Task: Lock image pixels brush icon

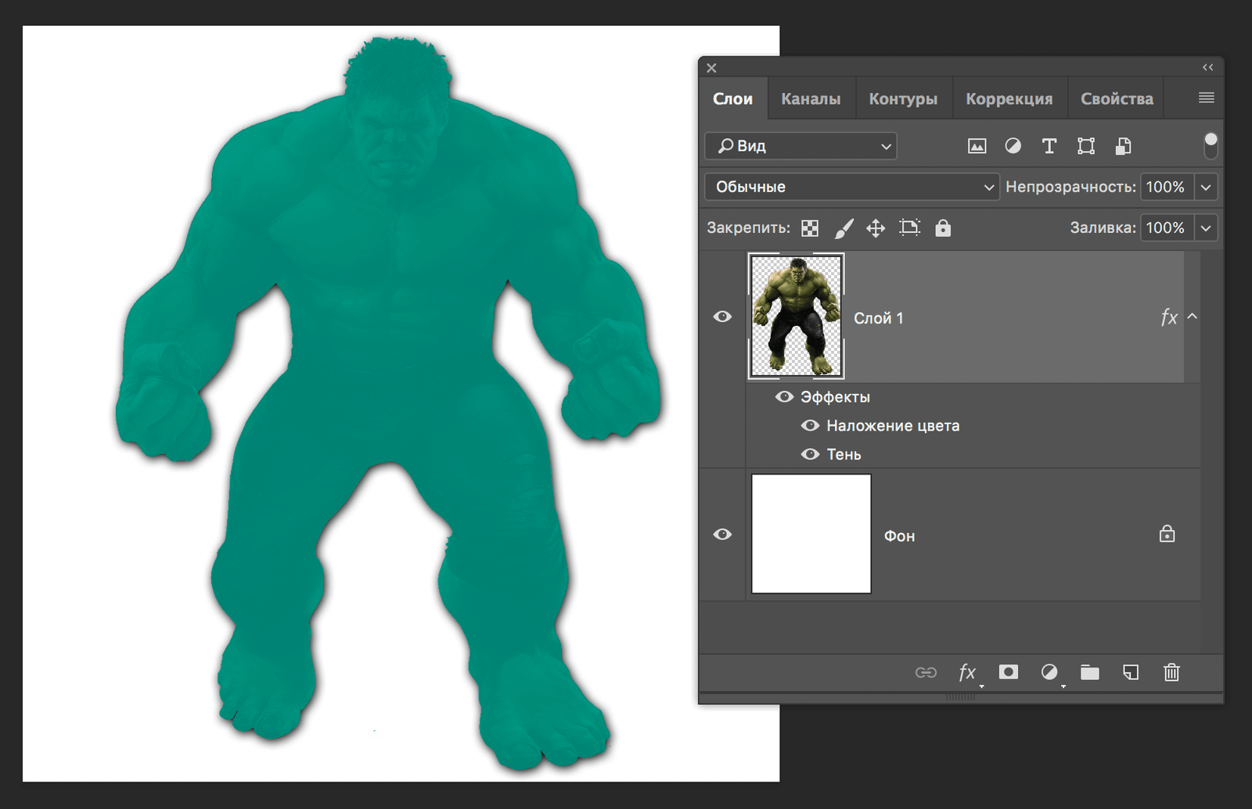Action: (x=844, y=228)
